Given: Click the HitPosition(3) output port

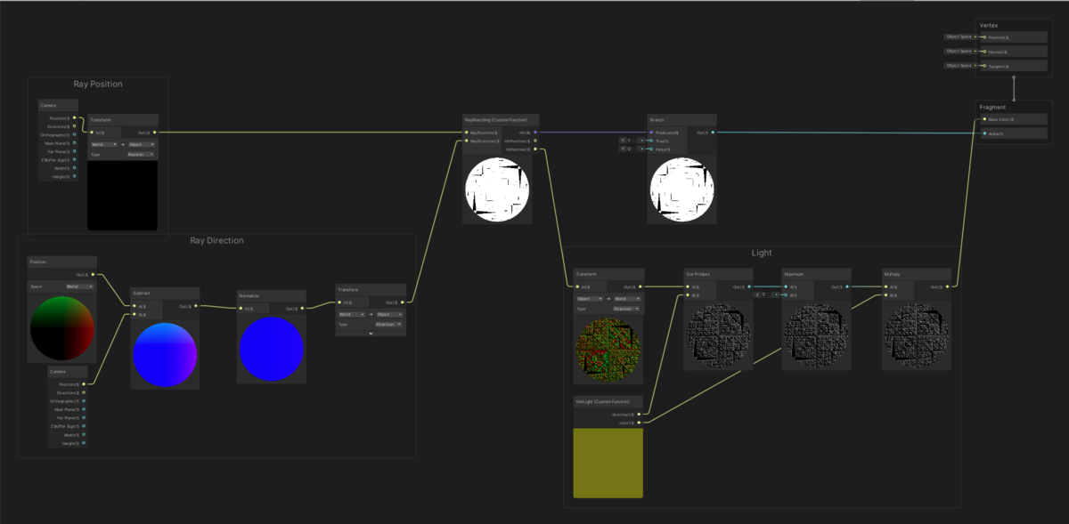Looking at the screenshot, I should click(x=535, y=141).
